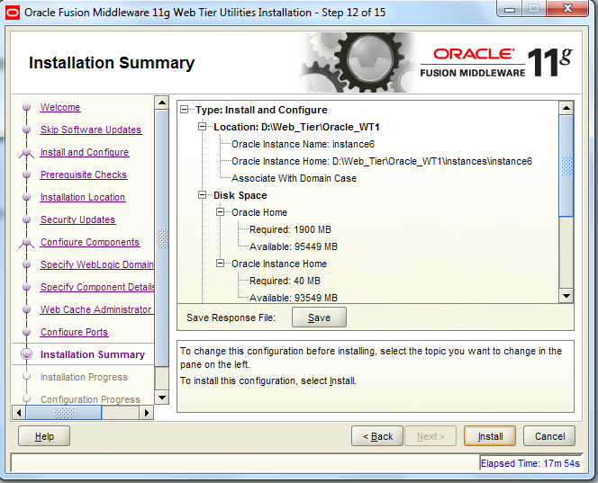This screenshot has height=483, width=598.
Task: Click the left arrow of steps horizontal scrollbar
Action: [x=19, y=413]
